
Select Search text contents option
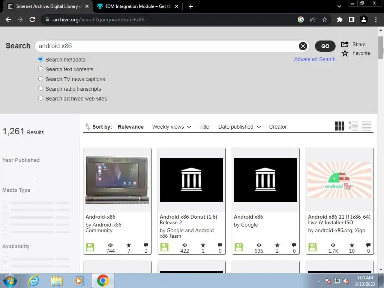[x=40, y=69]
